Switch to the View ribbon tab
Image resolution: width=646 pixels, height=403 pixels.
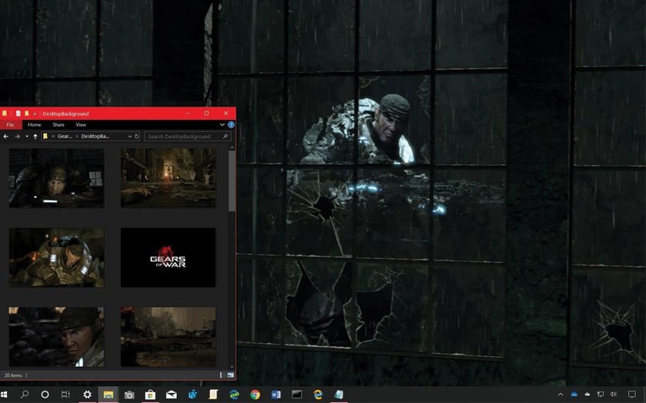(81, 124)
